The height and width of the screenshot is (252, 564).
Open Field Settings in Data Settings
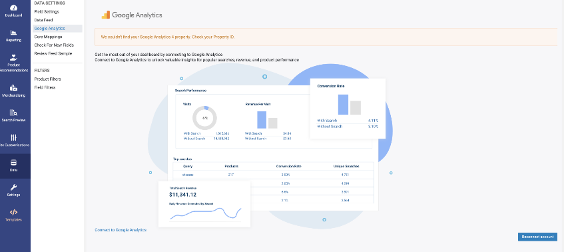point(47,12)
